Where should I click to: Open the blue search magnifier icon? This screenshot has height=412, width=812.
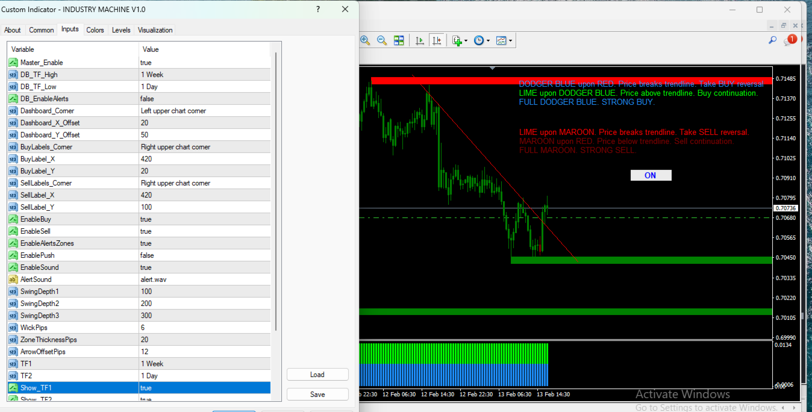tap(772, 40)
